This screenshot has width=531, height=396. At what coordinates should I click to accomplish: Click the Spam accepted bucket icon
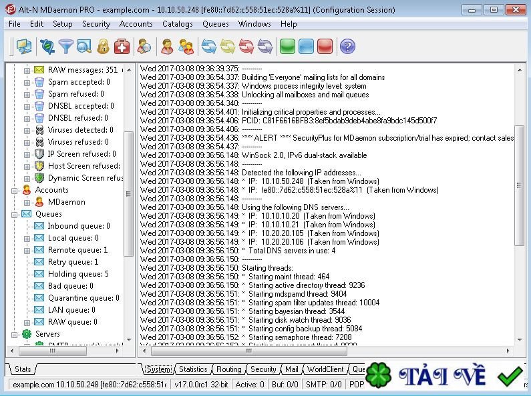pyautogui.click(x=39, y=82)
